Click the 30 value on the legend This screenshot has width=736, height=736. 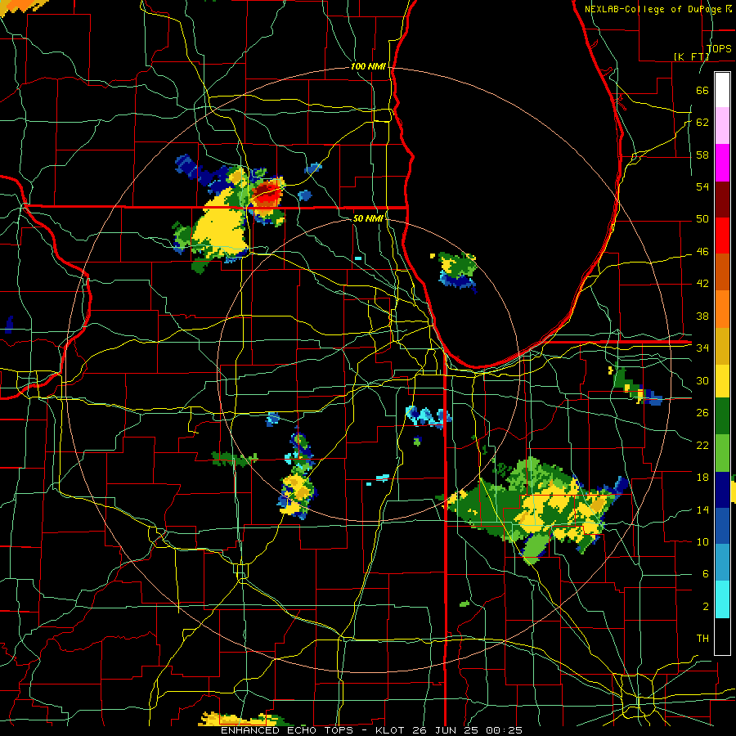[702, 380]
